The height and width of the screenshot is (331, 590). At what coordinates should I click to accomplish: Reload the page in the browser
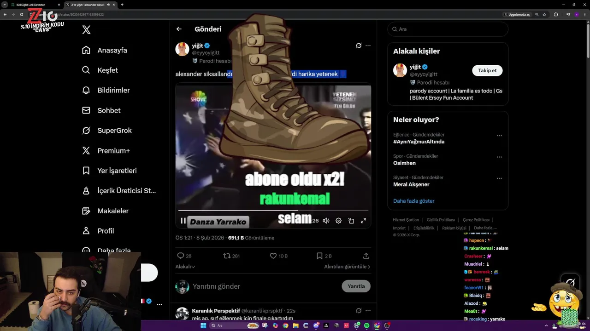(22, 14)
